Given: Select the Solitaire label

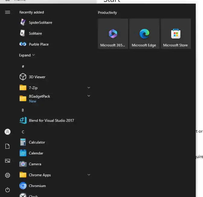Looking at the screenshot, I should (35, 34).
